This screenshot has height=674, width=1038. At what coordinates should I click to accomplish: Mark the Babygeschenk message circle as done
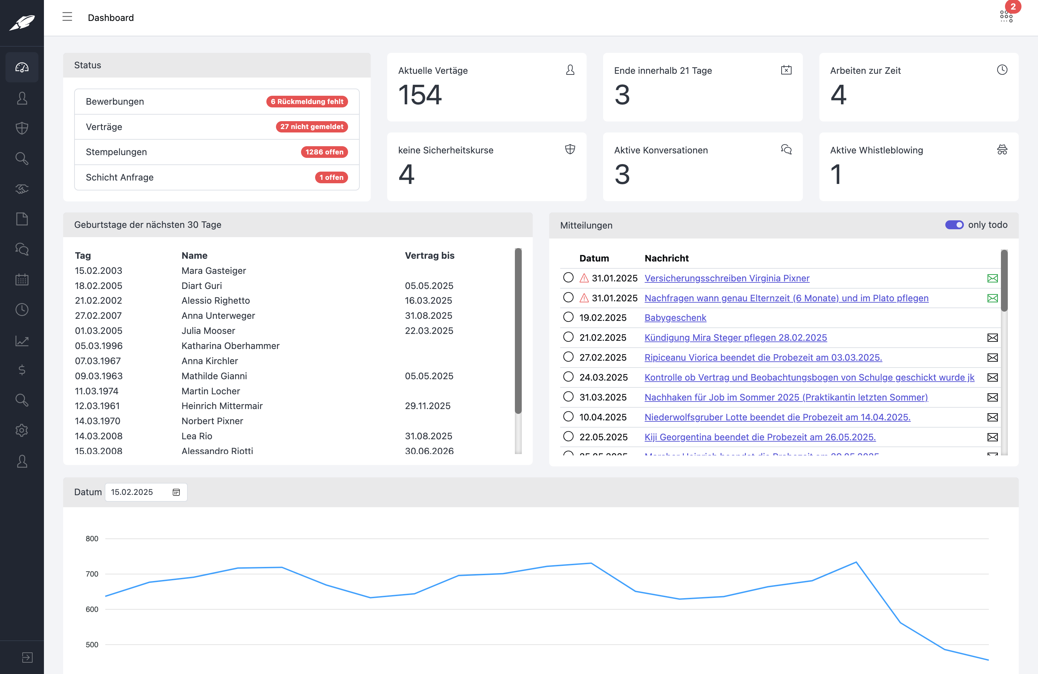point(568,317)
